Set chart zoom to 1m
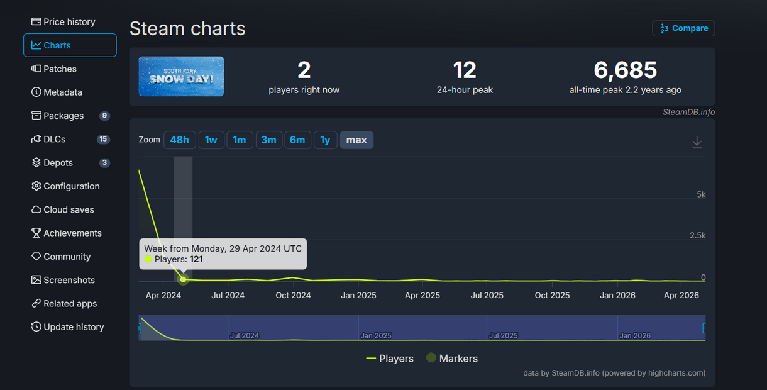This screenshot has width=767, height=390. pyautogui.click(x=240, y=140)
